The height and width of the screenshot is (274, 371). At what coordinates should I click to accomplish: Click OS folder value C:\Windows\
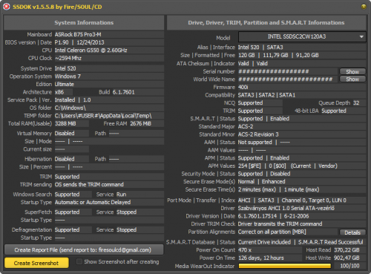pos(70,108)
